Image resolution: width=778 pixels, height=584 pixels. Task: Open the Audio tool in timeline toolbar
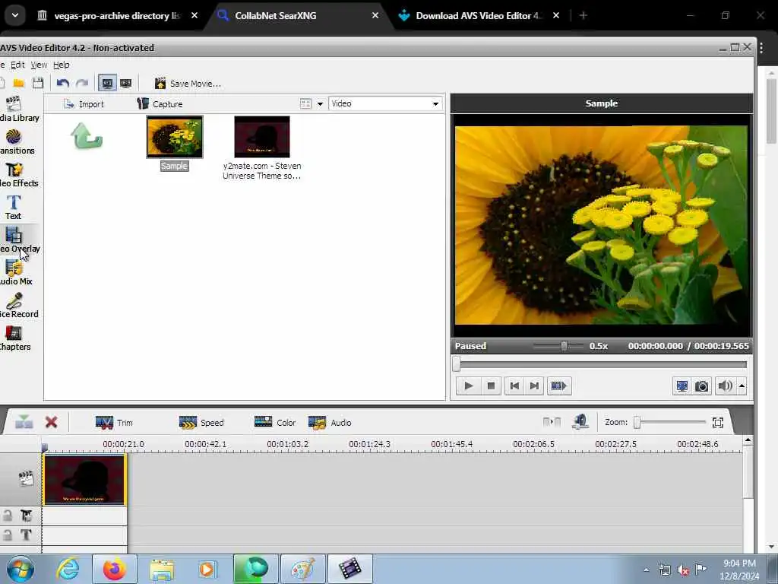click(330, 423)
